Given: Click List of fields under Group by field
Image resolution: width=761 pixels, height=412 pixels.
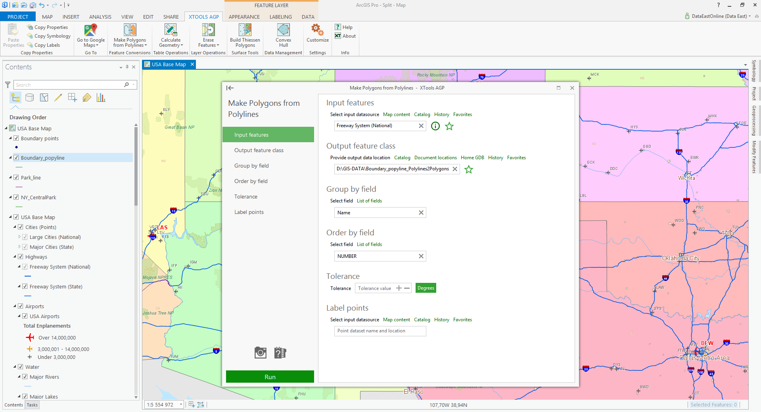Looking at the screenshot, I should pos(369,201).
